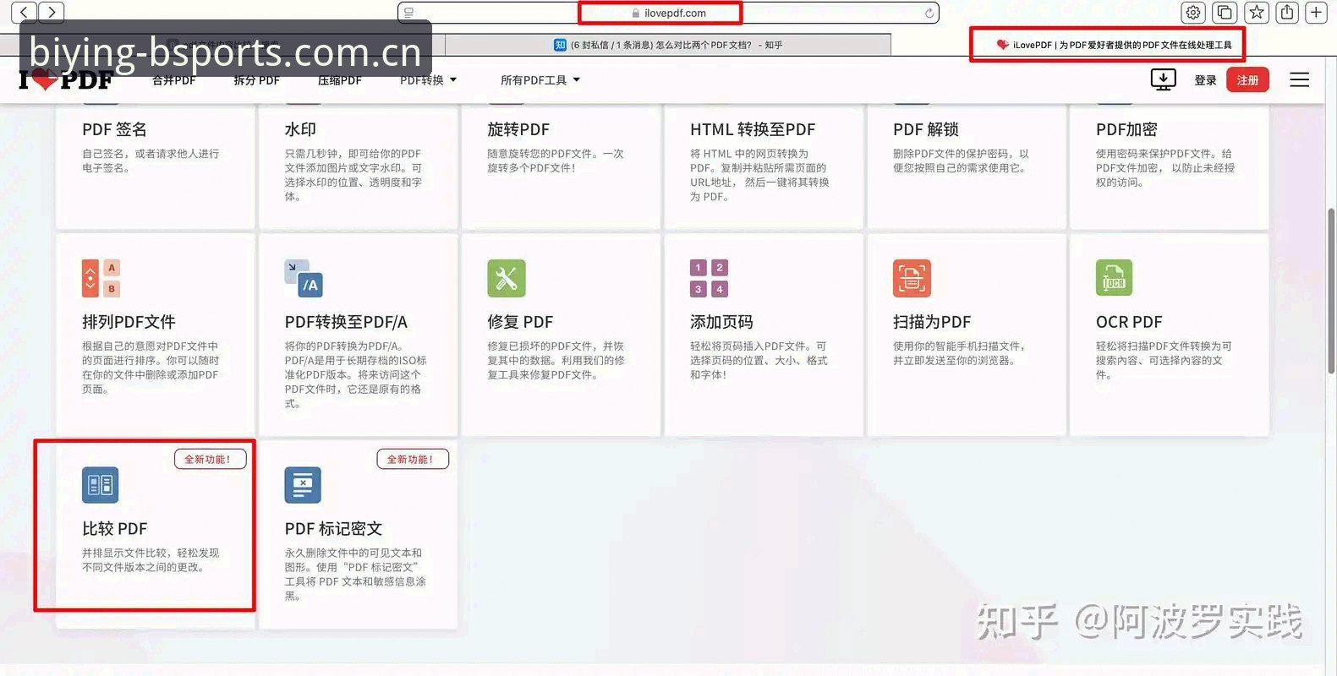Click the 登录 login link
Image resolution: width=1337 pixels, height=676 pixels.
(1205, 80)
